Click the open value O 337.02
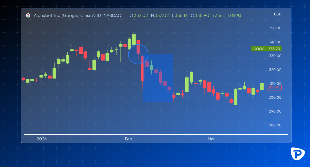The width and height of the screenshot is (310, 167). point(139,15)
